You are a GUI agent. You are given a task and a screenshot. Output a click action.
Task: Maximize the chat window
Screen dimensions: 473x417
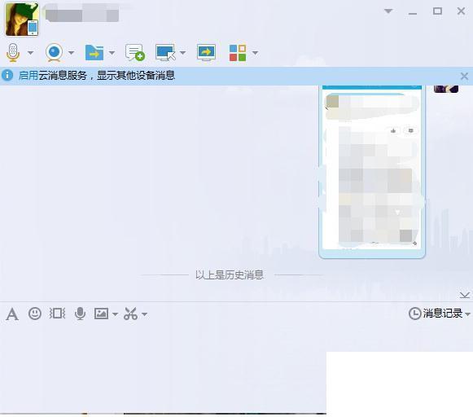[437, 11]
